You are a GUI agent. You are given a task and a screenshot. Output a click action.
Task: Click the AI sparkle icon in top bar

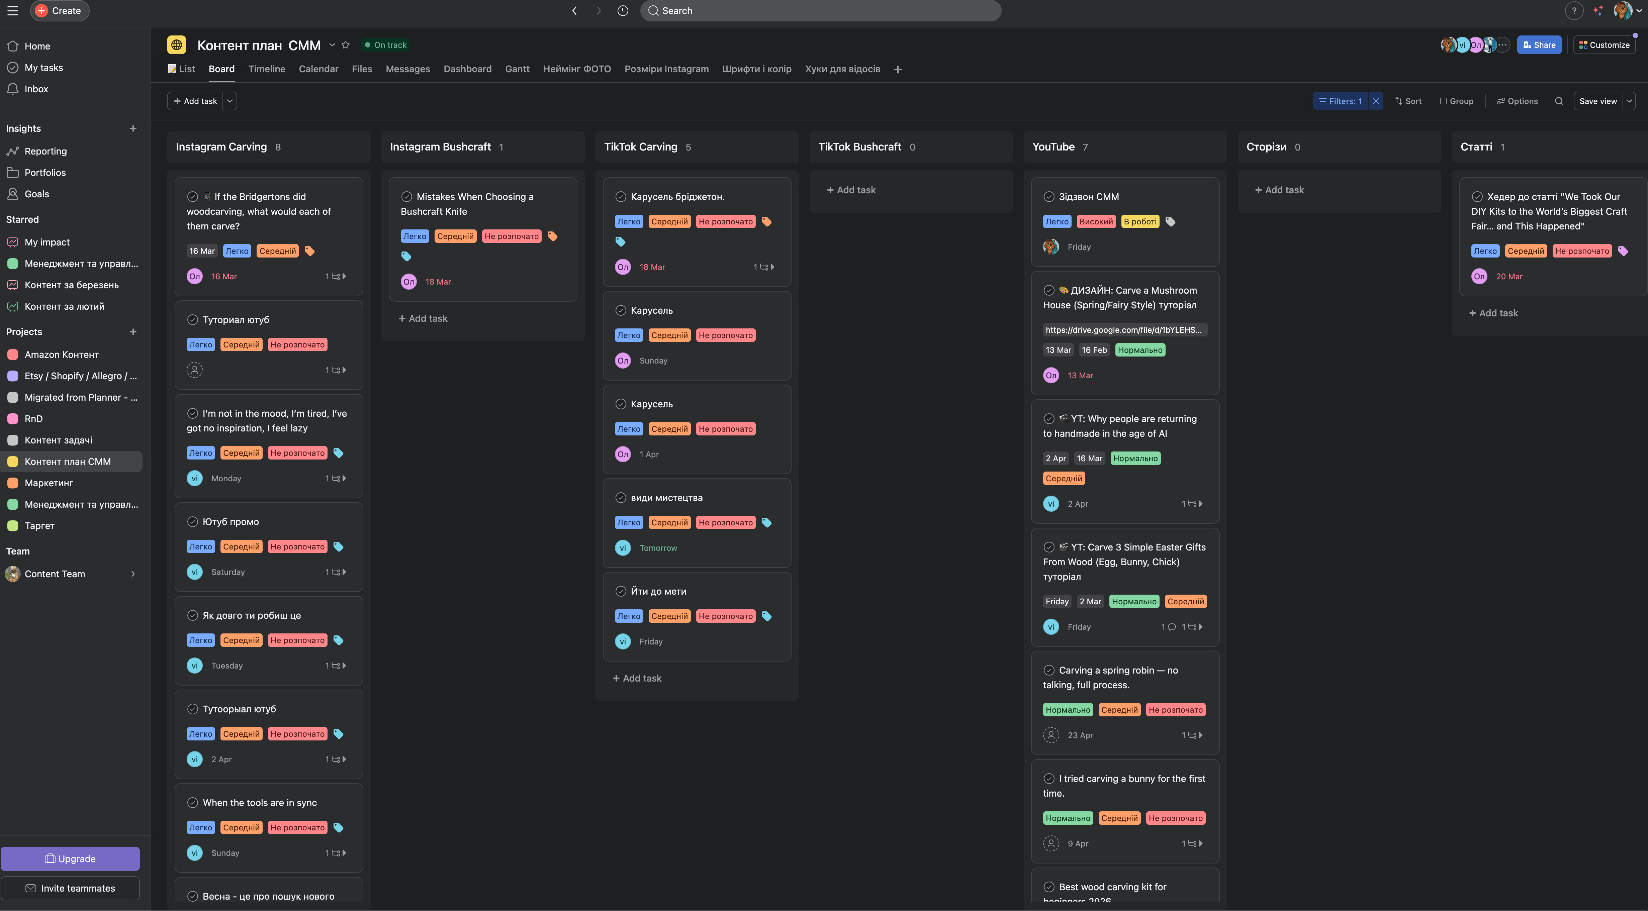[x=1598, y=11]
